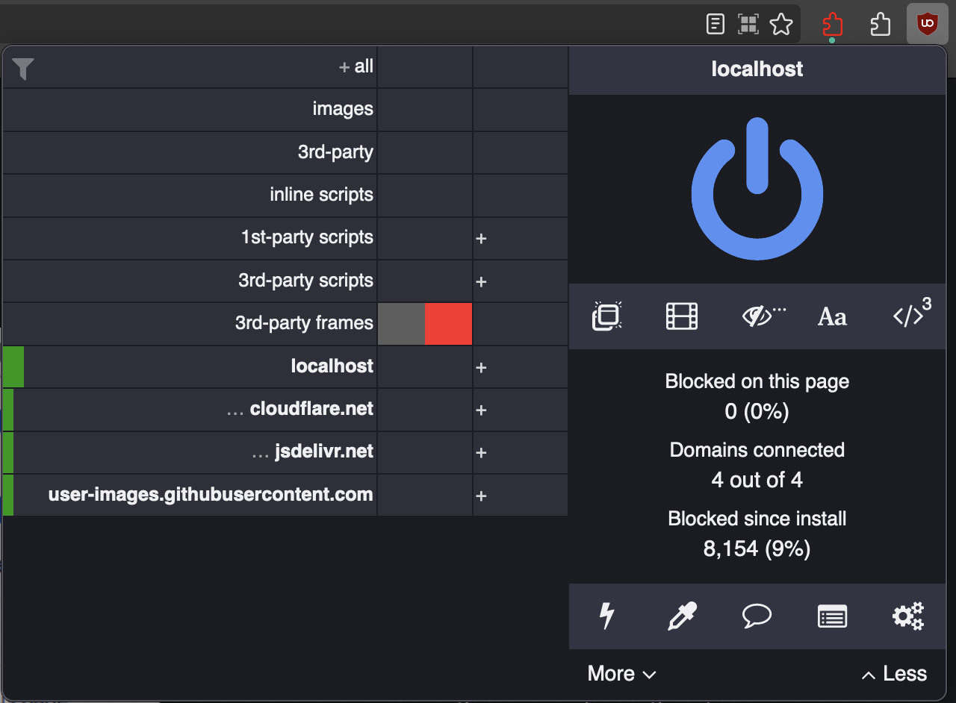Toggle large media elements blocking icon
Viewport: 956px width, 703px height.
click(x=681, y=316)
